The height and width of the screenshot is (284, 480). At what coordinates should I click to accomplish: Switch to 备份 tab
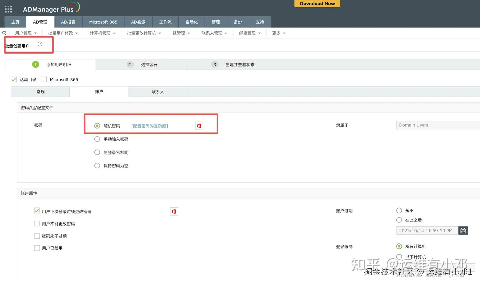click(238, 22)
